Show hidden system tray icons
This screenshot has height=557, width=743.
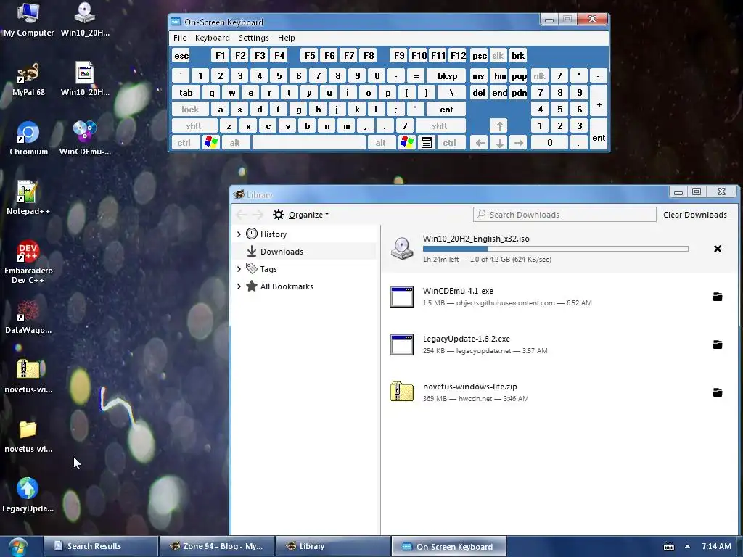pyautogui.click(x=688, y=546)
